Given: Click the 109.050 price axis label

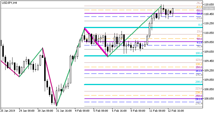Looking at the screenshot, I should [x=209, y=80].
